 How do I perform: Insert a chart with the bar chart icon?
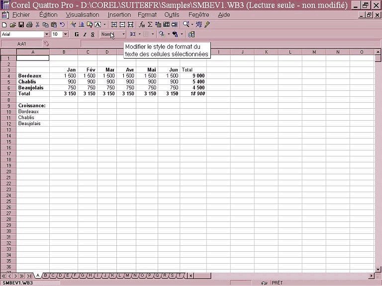point(82,24)
